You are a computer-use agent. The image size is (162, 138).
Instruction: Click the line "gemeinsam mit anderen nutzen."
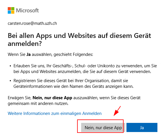pos(38,103)
